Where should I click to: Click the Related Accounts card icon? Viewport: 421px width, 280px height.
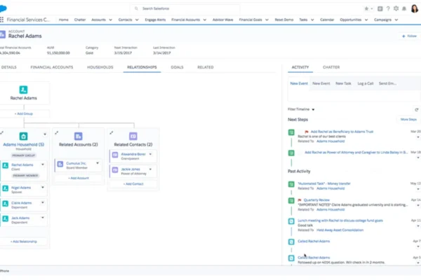(x=79, y=136)
